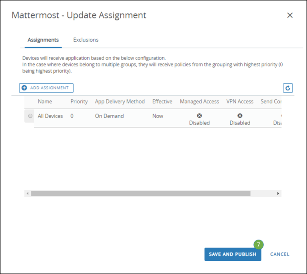Click the Priority column header
This screenshot has height=274, width=307.
(79, 102)
